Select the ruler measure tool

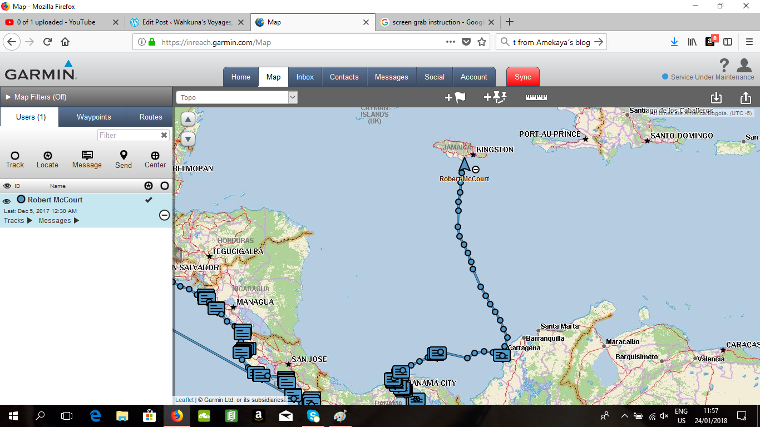(536, 97)
